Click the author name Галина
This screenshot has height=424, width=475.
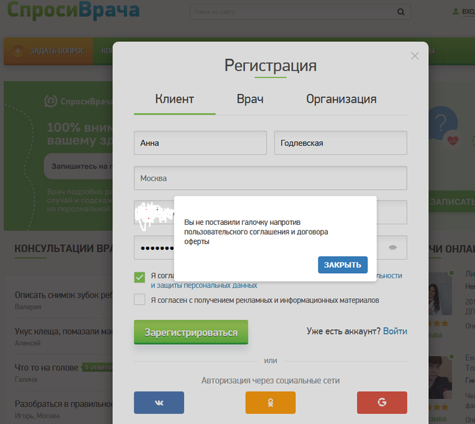coord(26,379)
